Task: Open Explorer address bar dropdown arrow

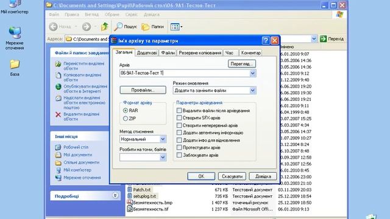Action: tap(314, 39)
